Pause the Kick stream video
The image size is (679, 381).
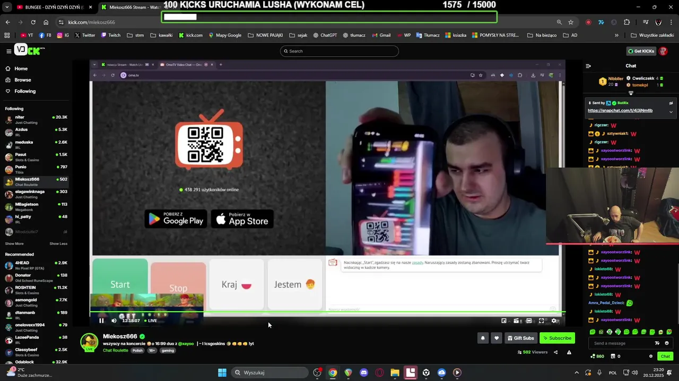(101, 321)
